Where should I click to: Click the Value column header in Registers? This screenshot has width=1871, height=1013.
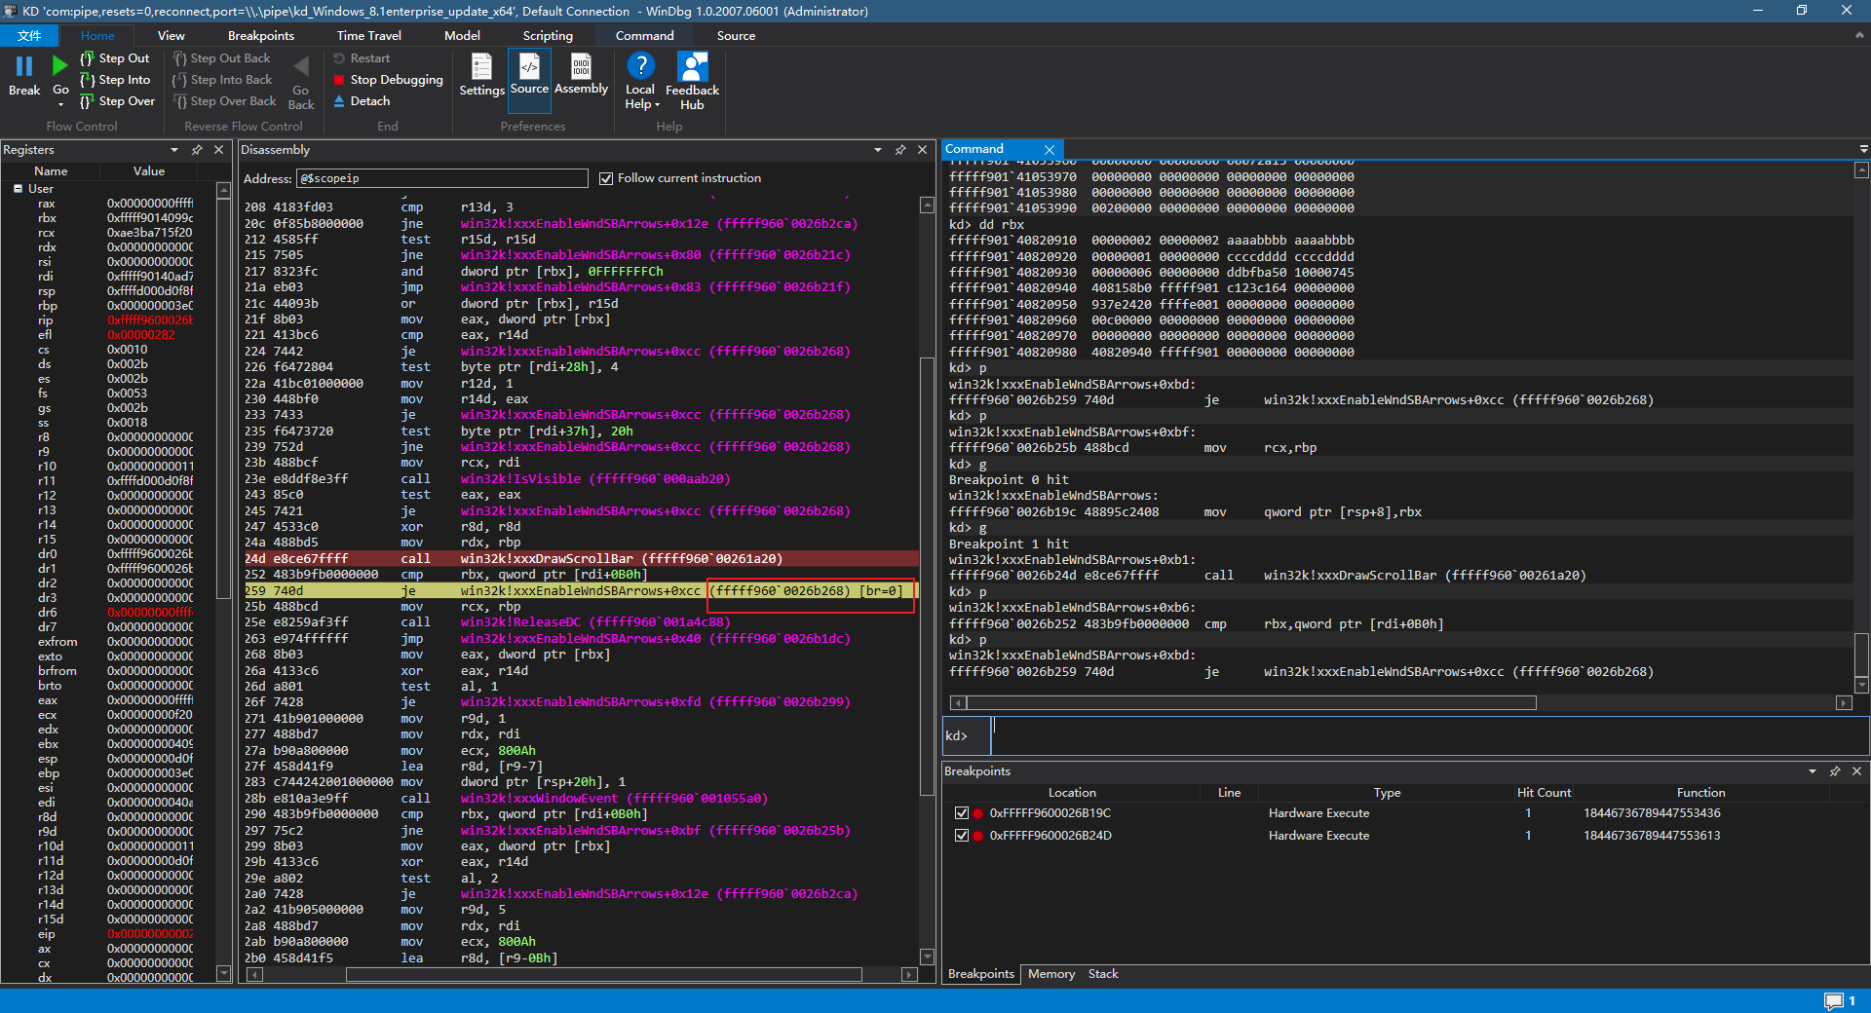pos(148,171)
